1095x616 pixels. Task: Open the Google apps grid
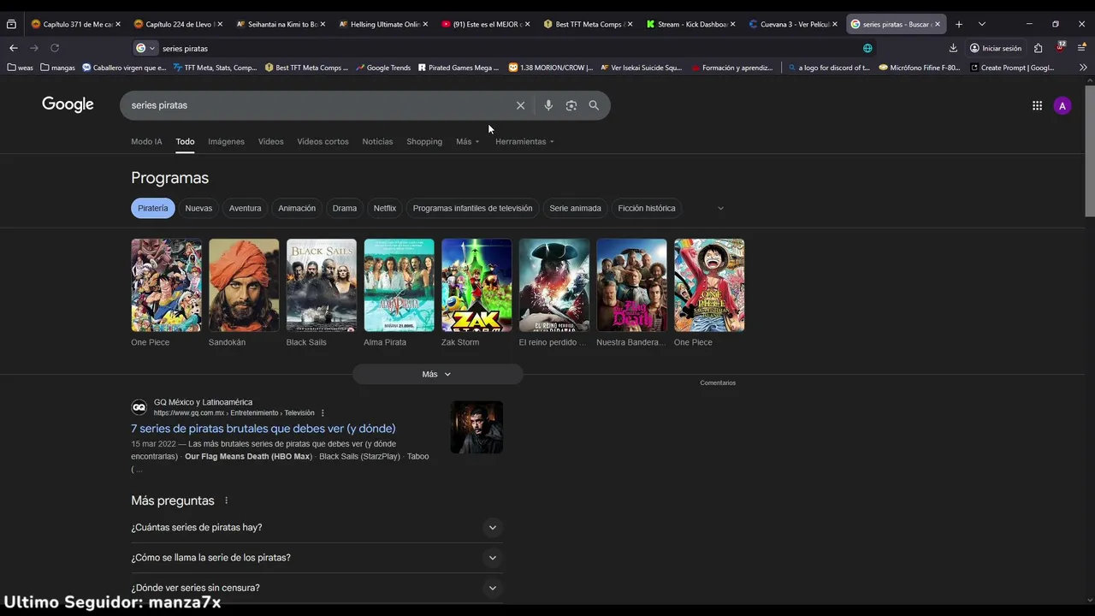(1037, 106)
